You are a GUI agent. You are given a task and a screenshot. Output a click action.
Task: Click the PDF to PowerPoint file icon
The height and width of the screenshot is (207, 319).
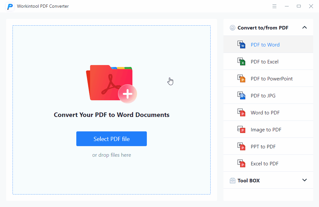click(x=241, y=79)
